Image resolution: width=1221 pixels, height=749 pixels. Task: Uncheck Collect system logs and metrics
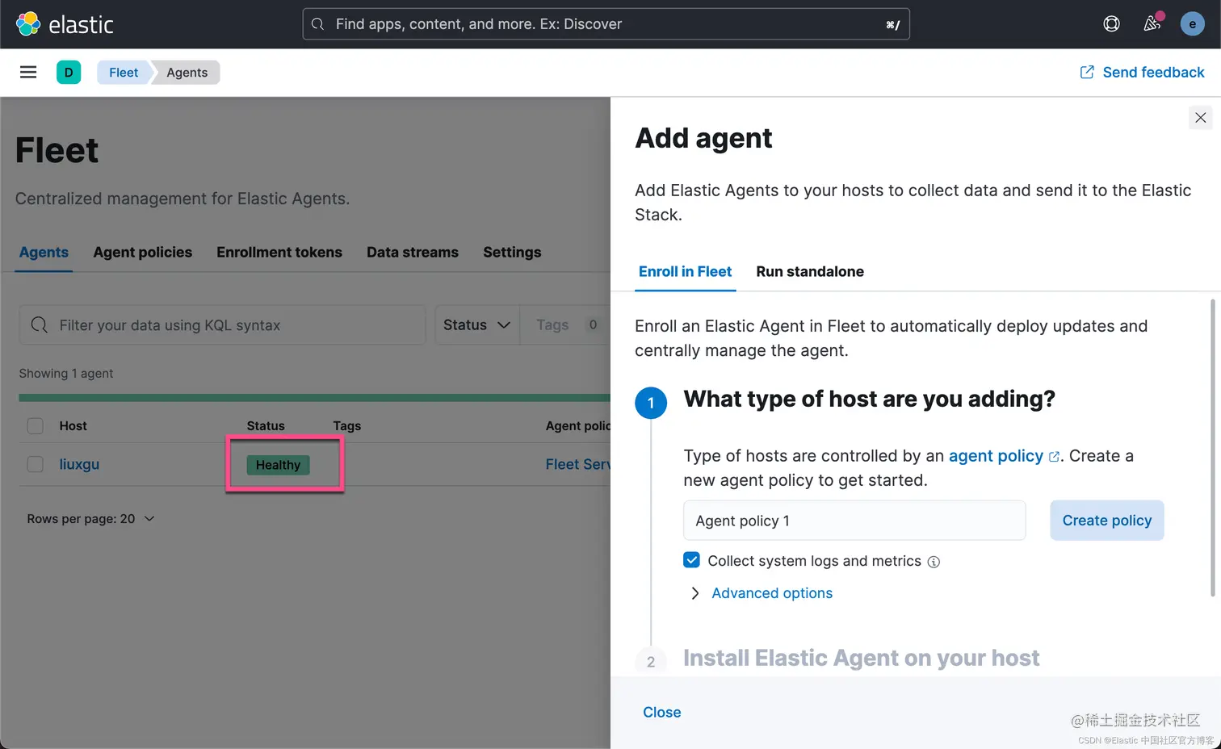[x=691, y=560]
